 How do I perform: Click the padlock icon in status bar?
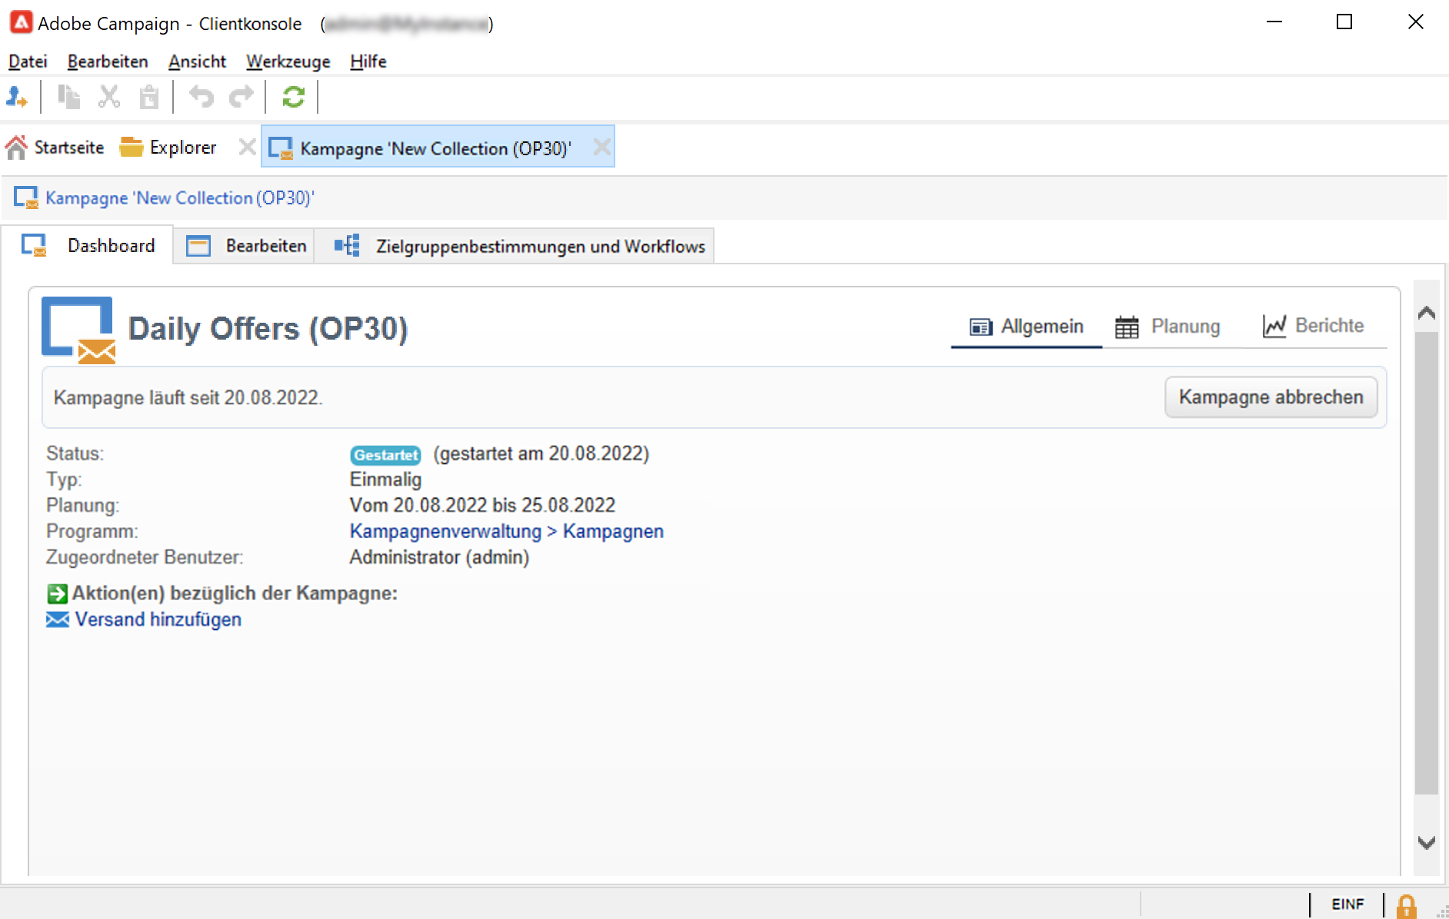[1407, 905]
